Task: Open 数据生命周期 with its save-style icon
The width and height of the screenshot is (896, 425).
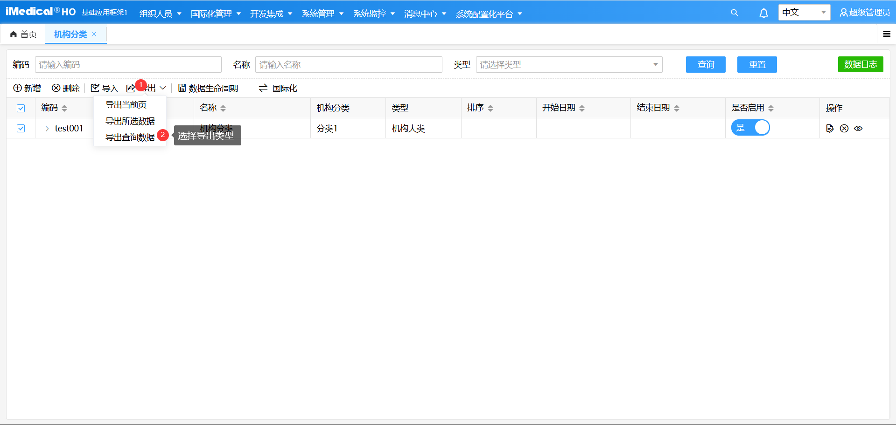Action: coord(182,88)
